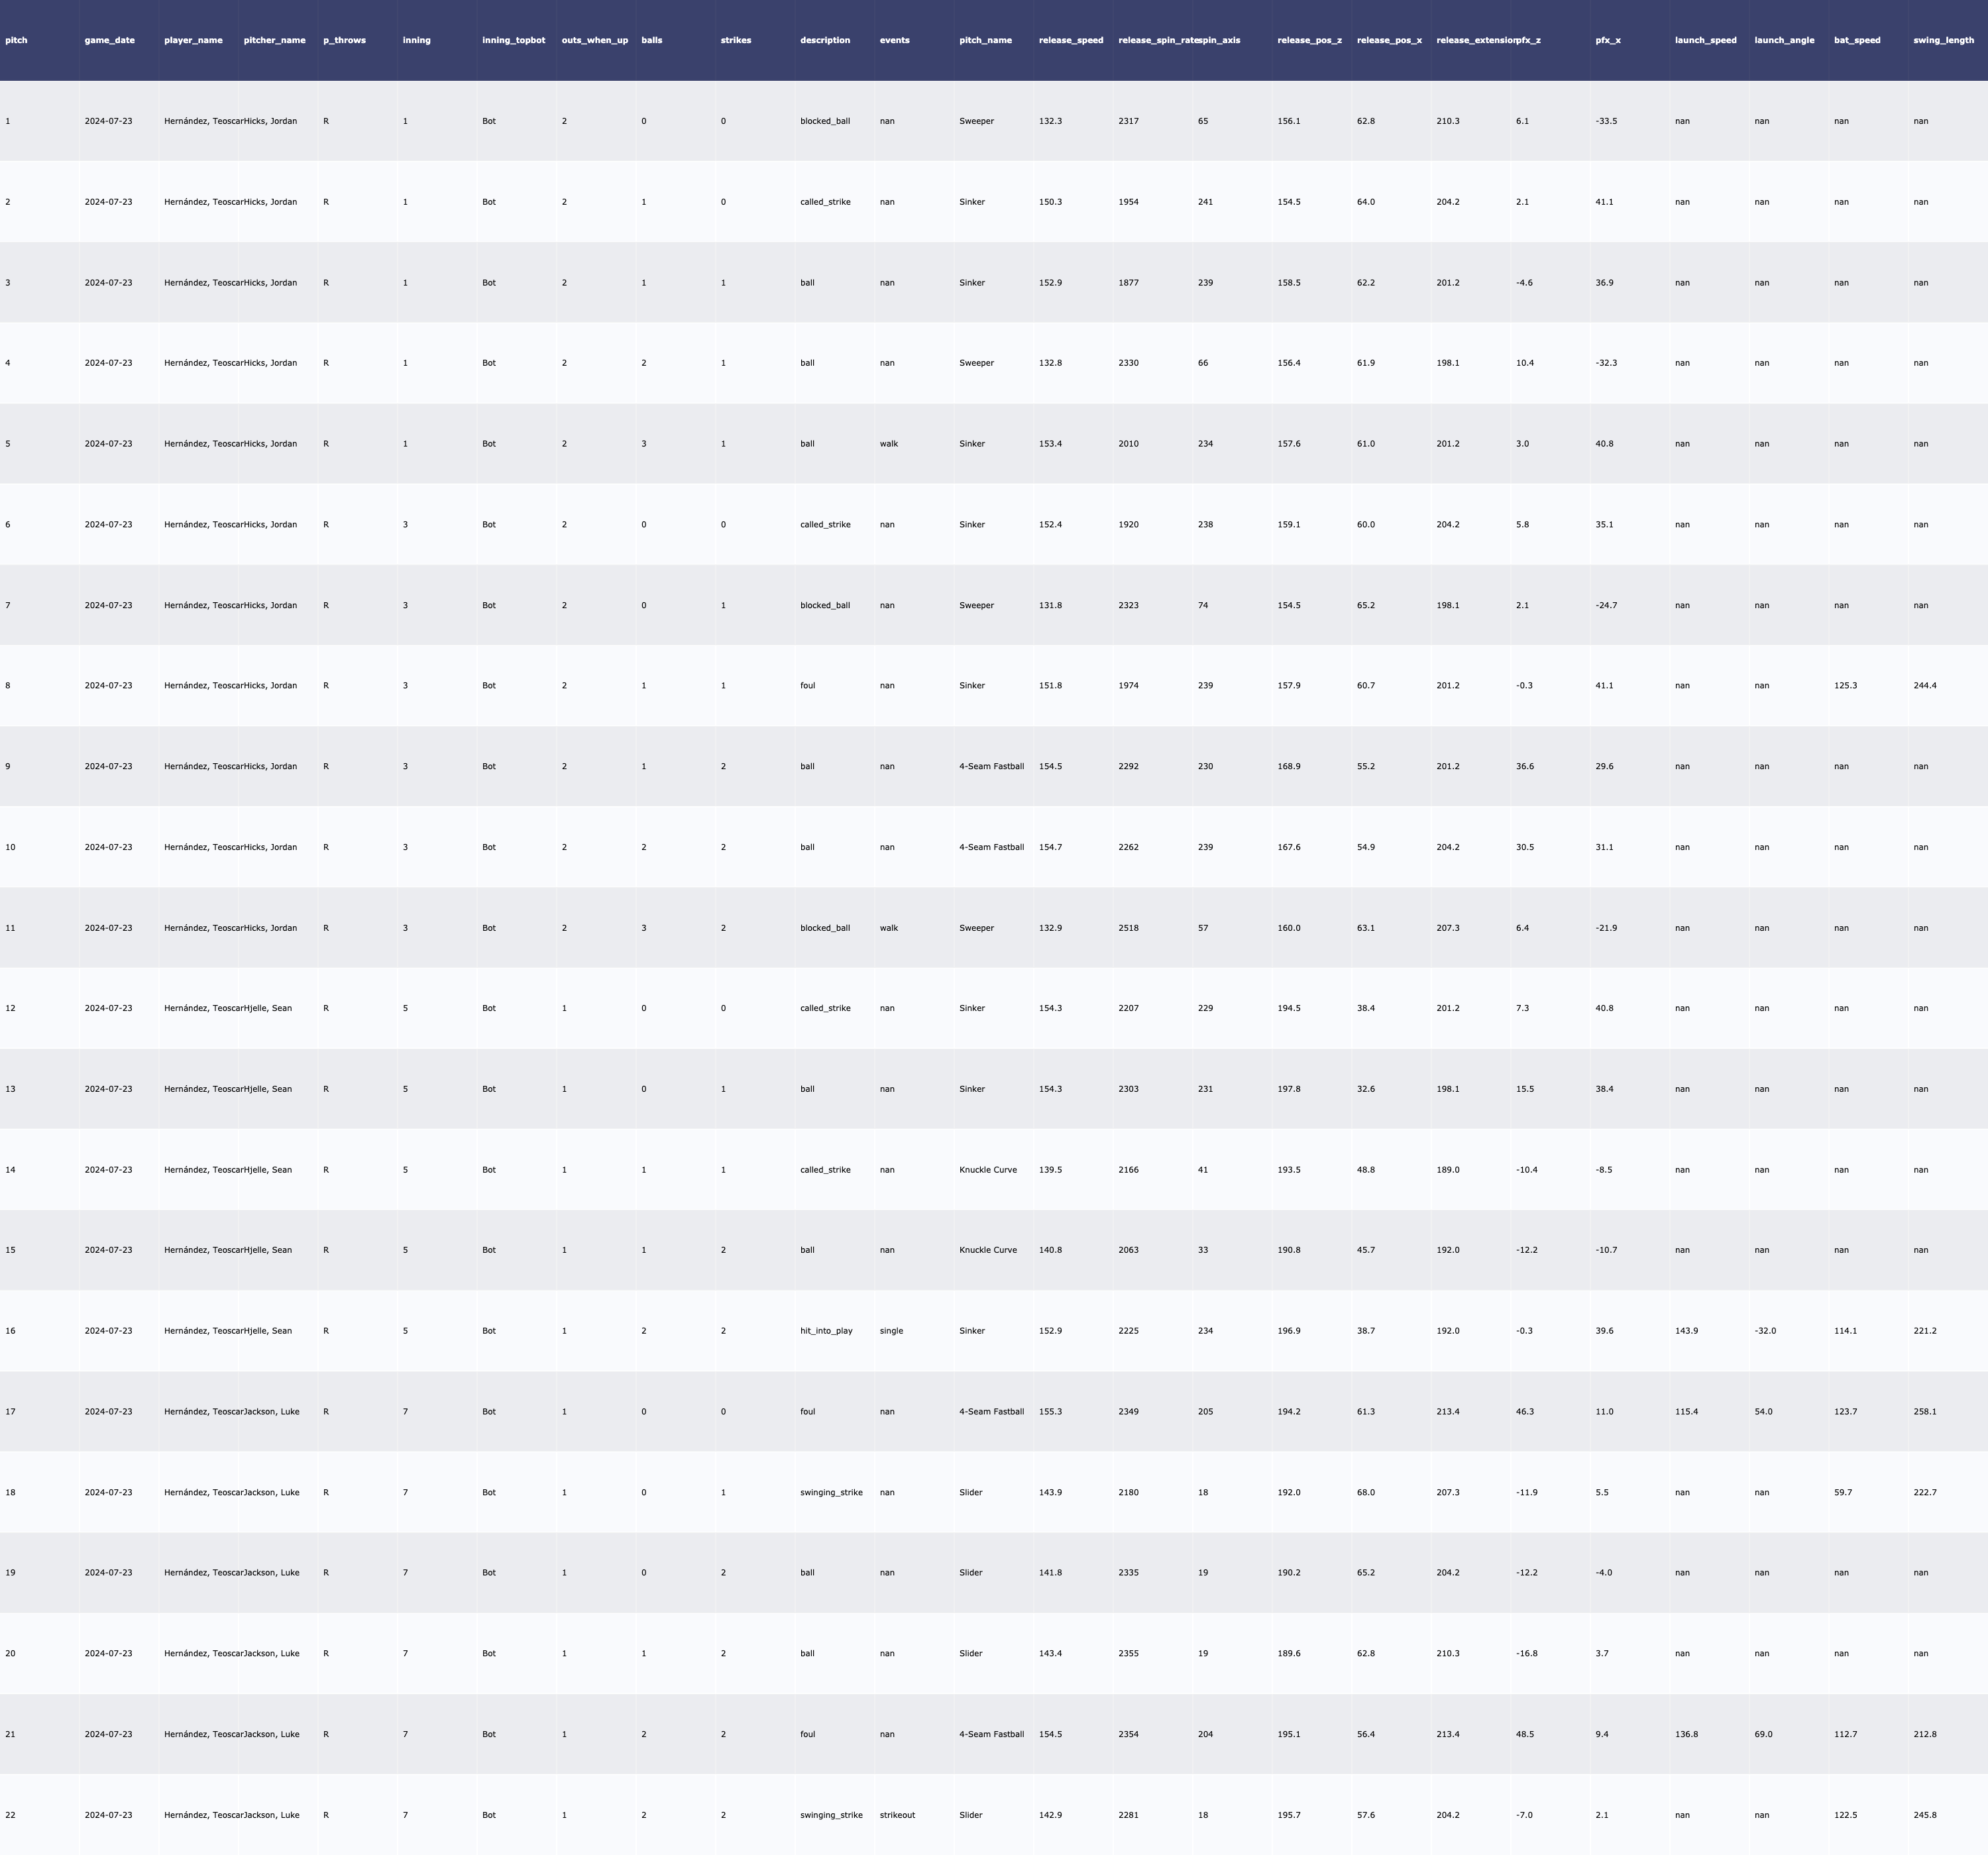Click the game_date column header
1988x1855 pixels.
coord(109,40)
